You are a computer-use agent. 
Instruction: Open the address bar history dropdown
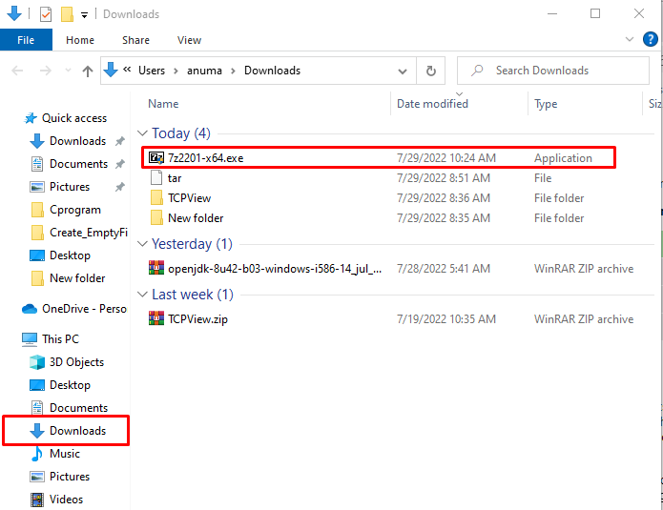(x=403, y=71)
